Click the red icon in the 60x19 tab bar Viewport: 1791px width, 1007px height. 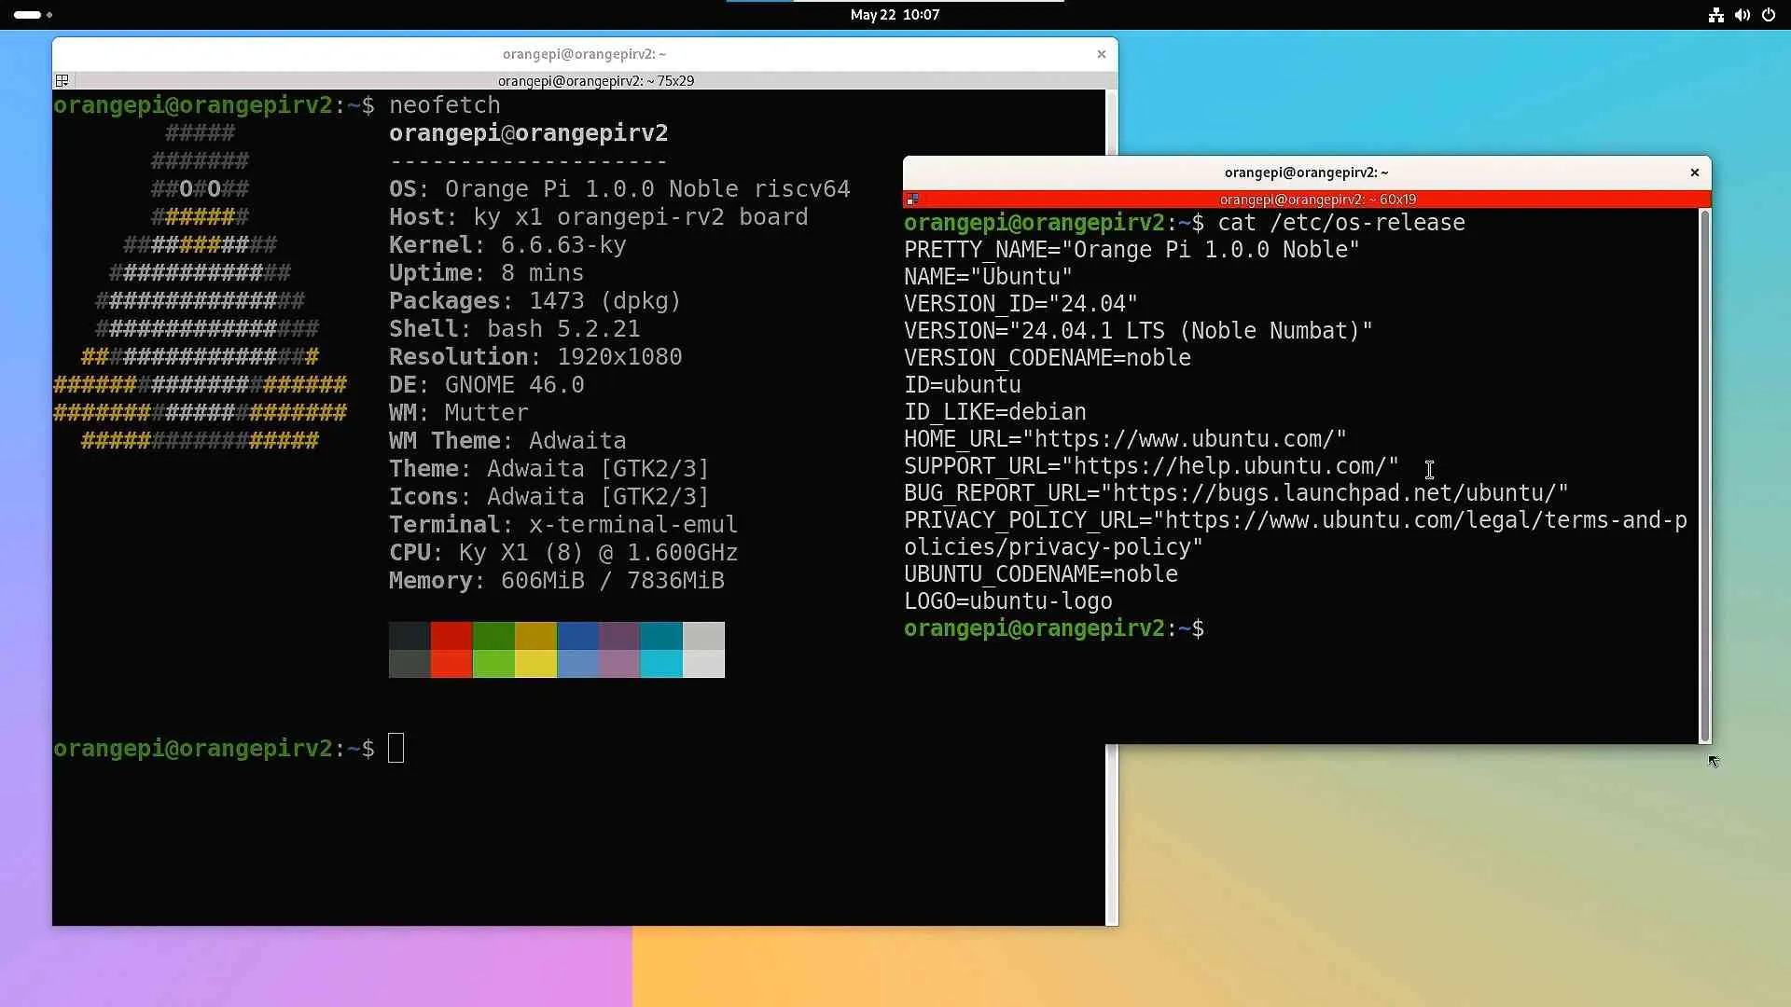[x=913, y=199]
